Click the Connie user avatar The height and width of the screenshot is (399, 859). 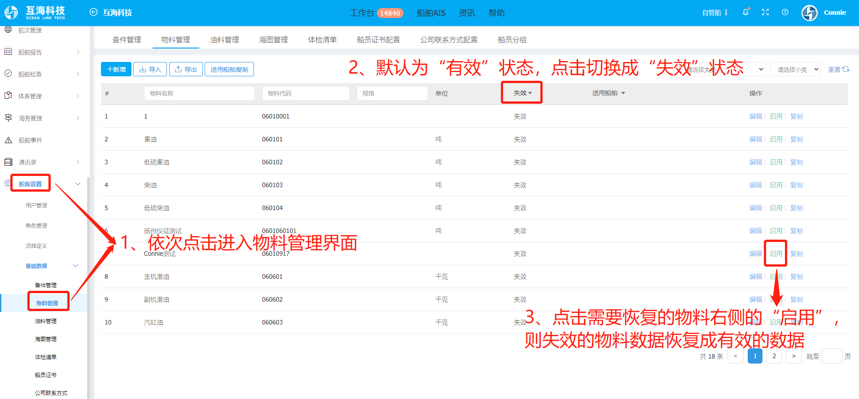tap(810, 13)
